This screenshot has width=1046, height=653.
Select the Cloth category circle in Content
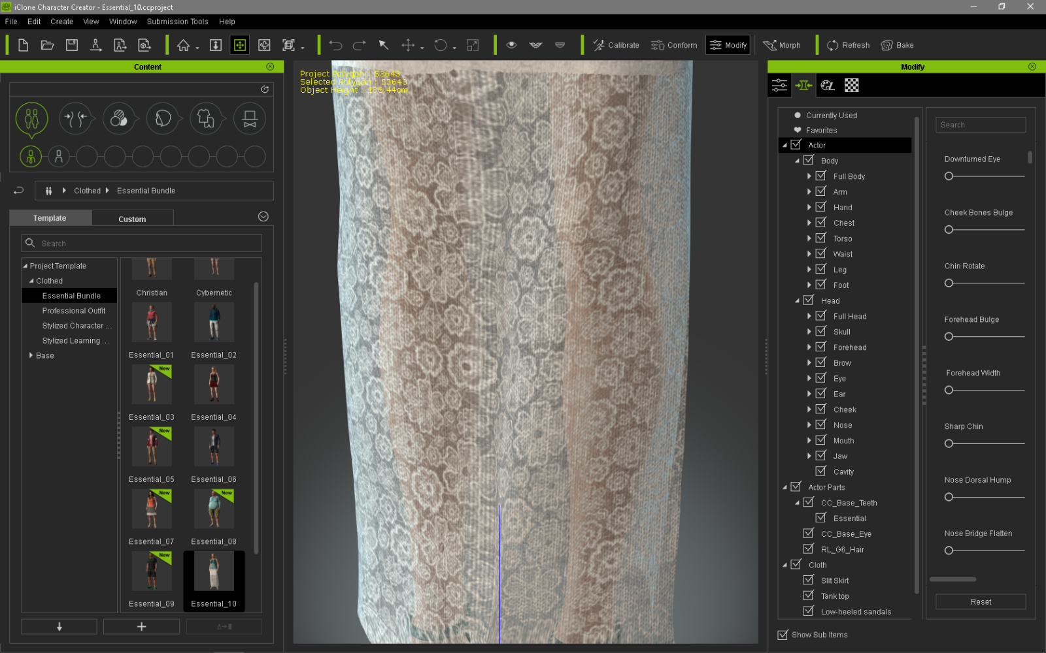point(205,119)
